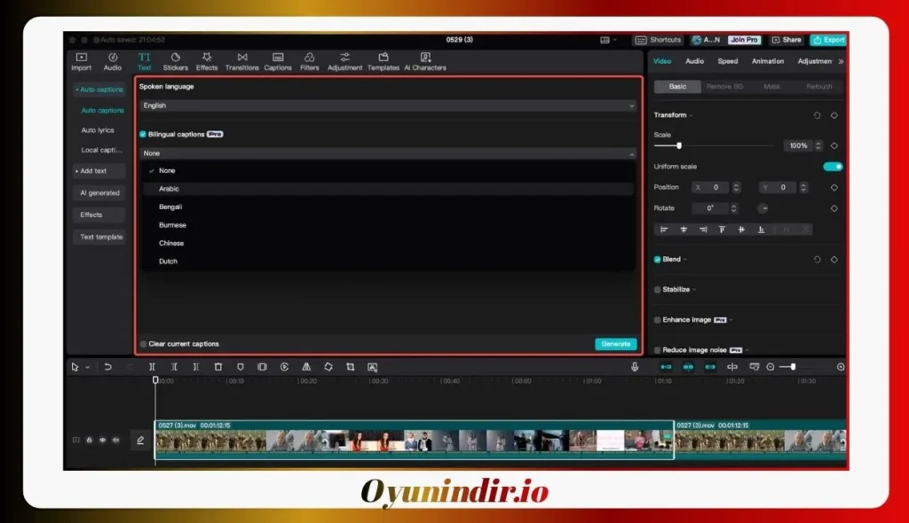Click the Undo arrow in timeline toolbar
Image resolution: width=909 pixels, height=523 pixels.
pos(107,367)
